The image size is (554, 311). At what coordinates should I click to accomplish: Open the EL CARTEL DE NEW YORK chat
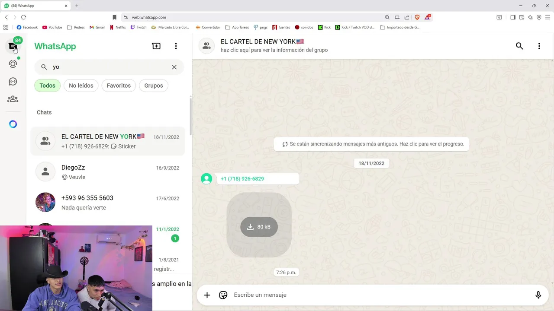coord(108,141)
